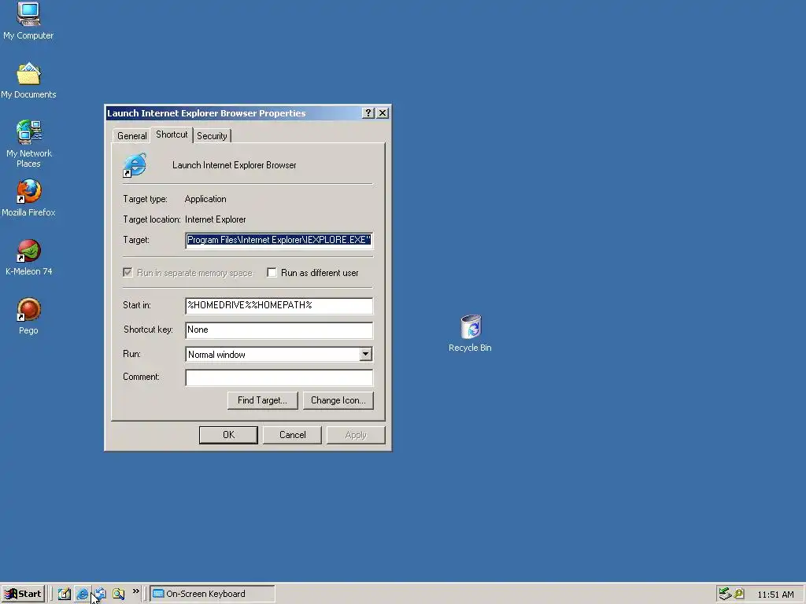Switch to the General tab
Viewport: 806px width, 604px height.
pyautogui.click(x=131, y=136)
